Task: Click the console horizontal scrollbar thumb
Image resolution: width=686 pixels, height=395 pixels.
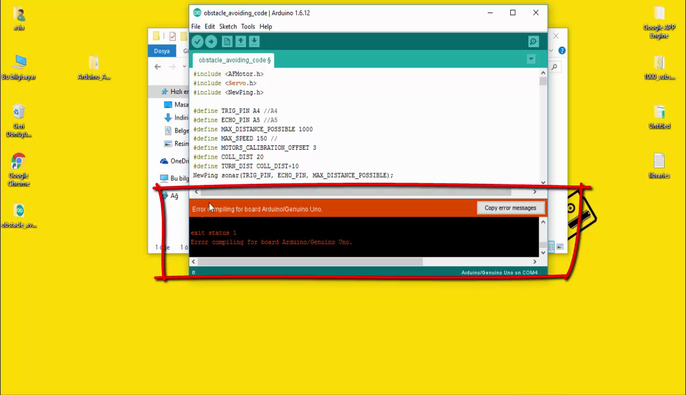Action: (311, 262)
